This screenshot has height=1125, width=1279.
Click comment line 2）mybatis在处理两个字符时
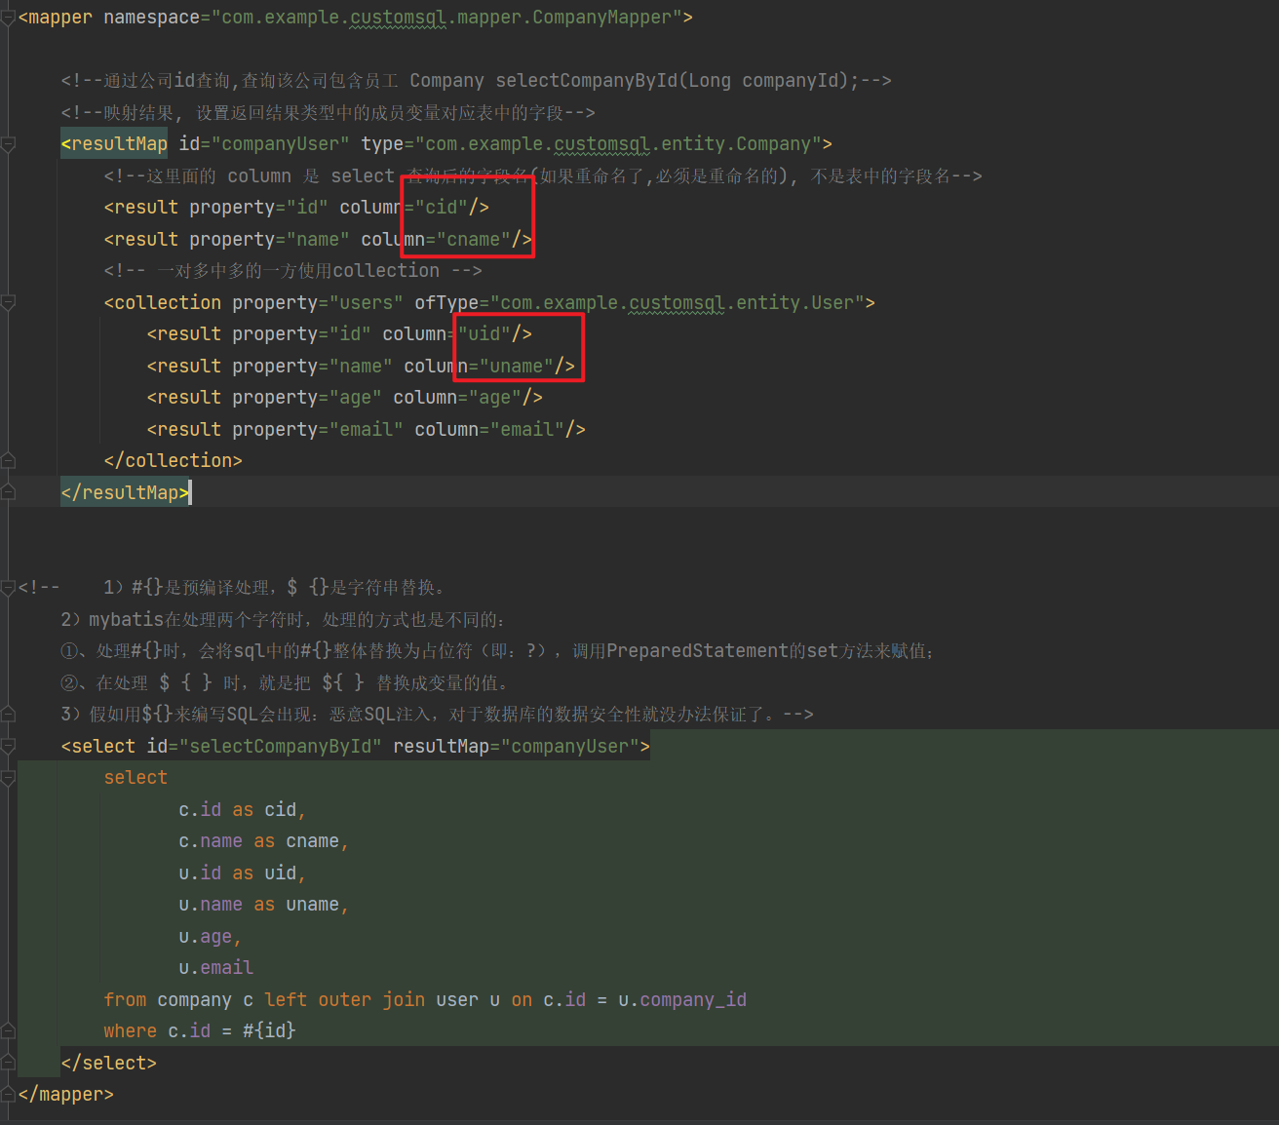tap(283, 620)
